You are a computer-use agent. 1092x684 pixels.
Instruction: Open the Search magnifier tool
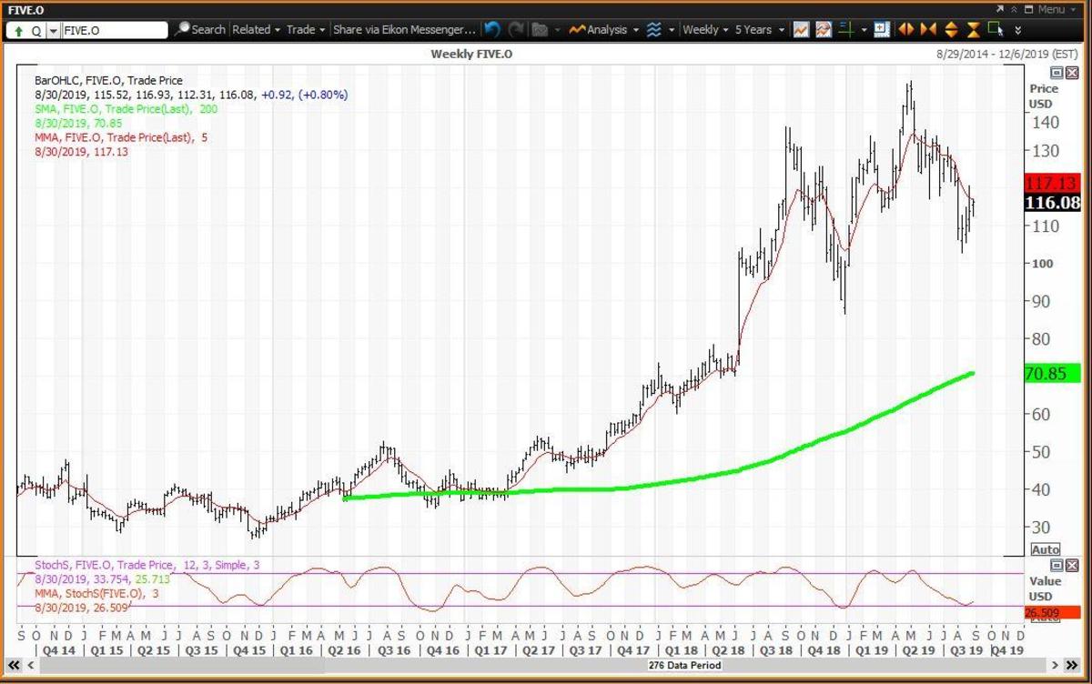tap(200, 29)
